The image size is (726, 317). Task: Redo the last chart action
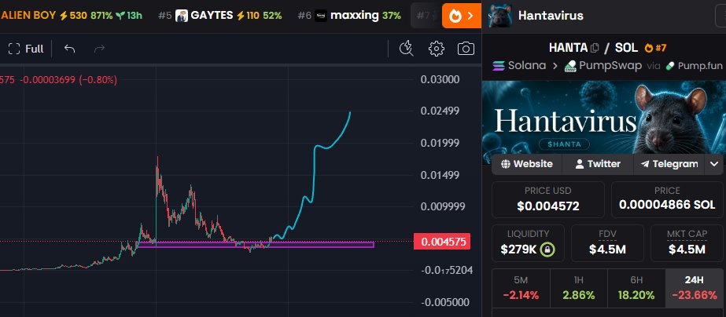coord(99,49)
